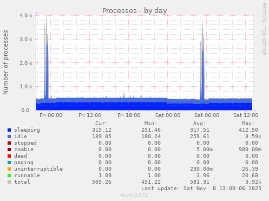Click the paging legend color swatch

[9, 163]
